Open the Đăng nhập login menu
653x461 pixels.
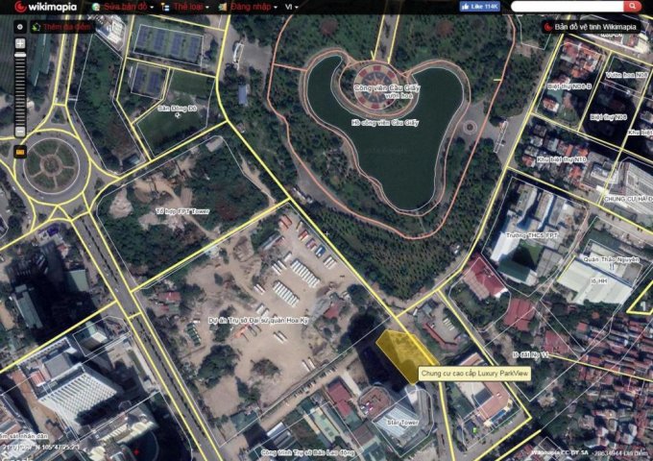tap(254, 7)
